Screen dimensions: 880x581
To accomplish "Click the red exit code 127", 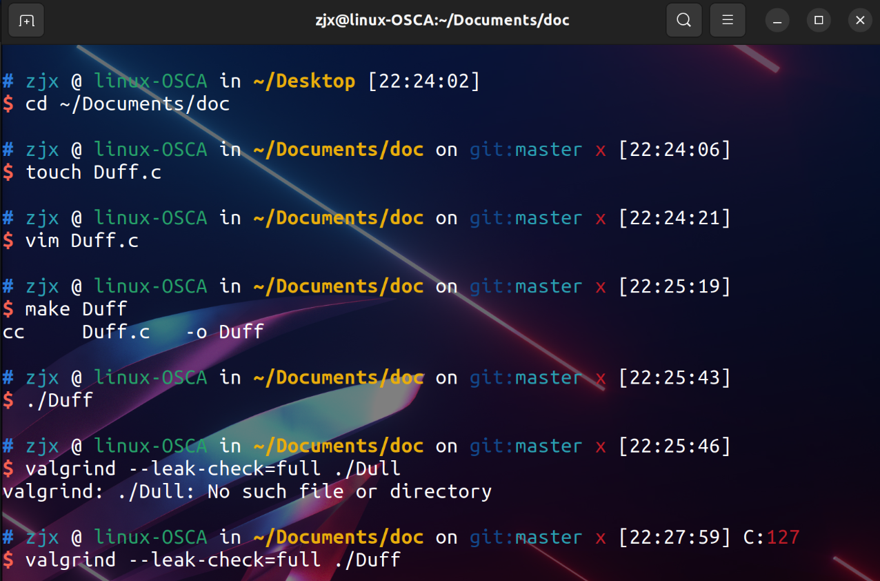I will 783,537.
